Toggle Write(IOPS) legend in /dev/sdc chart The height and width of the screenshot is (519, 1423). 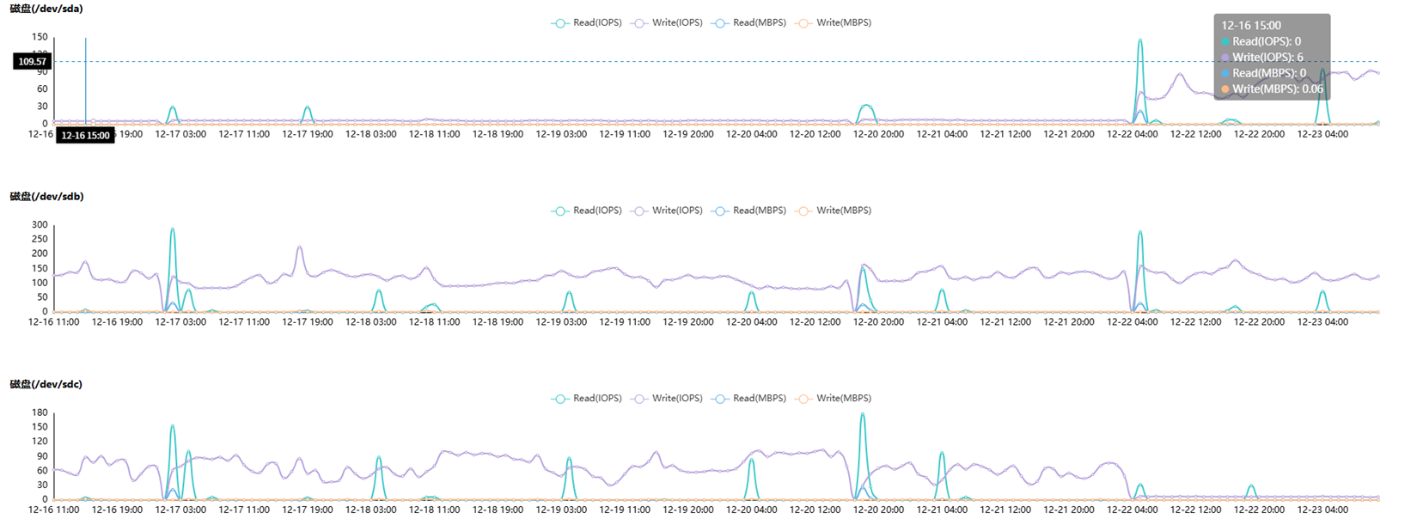(666, 399)
